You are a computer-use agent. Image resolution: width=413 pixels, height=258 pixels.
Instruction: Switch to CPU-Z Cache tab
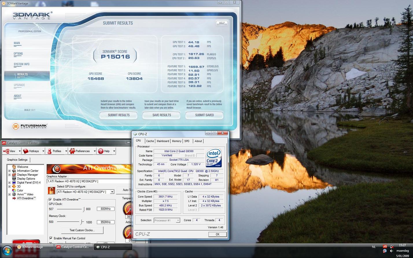(150, 141)
